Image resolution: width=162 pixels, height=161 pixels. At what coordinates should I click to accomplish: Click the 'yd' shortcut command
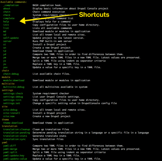pyautogui.click(x=5, y=54)
